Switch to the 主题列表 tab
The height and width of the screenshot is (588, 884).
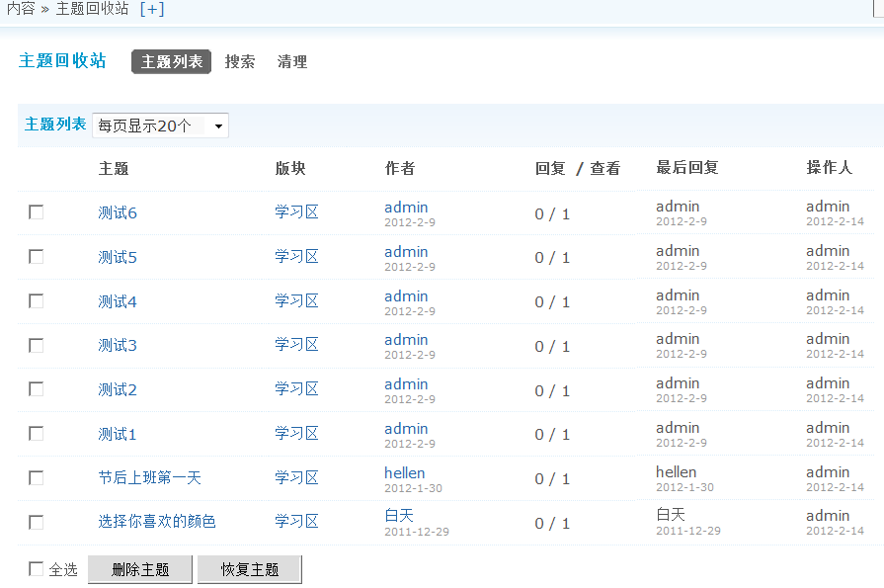point(172,61)
